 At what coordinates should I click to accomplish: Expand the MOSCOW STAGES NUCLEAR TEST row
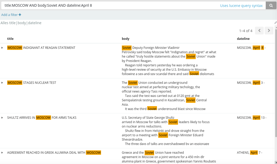click(2, 83)
